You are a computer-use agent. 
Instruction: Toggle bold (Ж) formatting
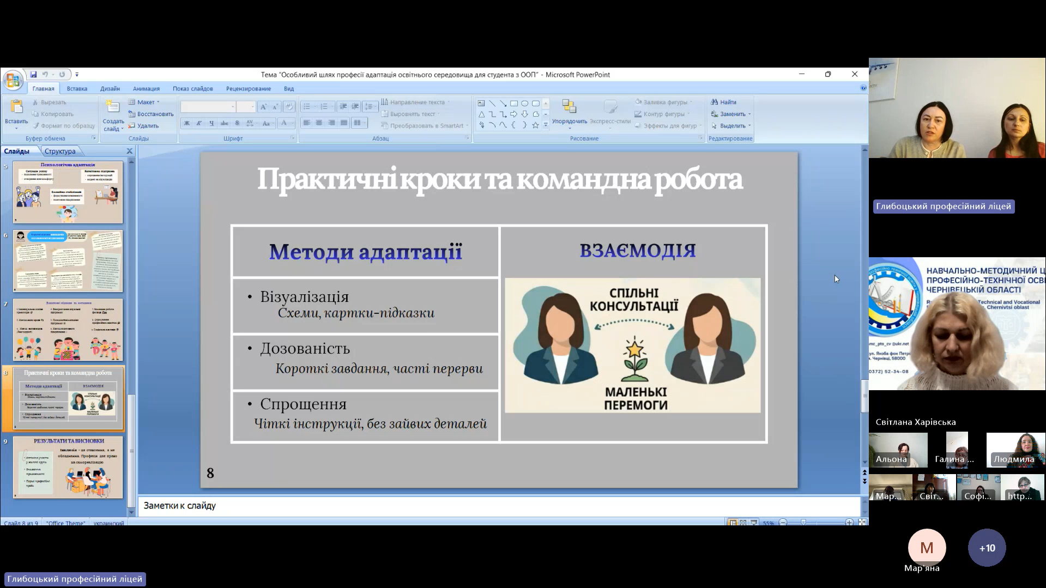pos(186,123)
